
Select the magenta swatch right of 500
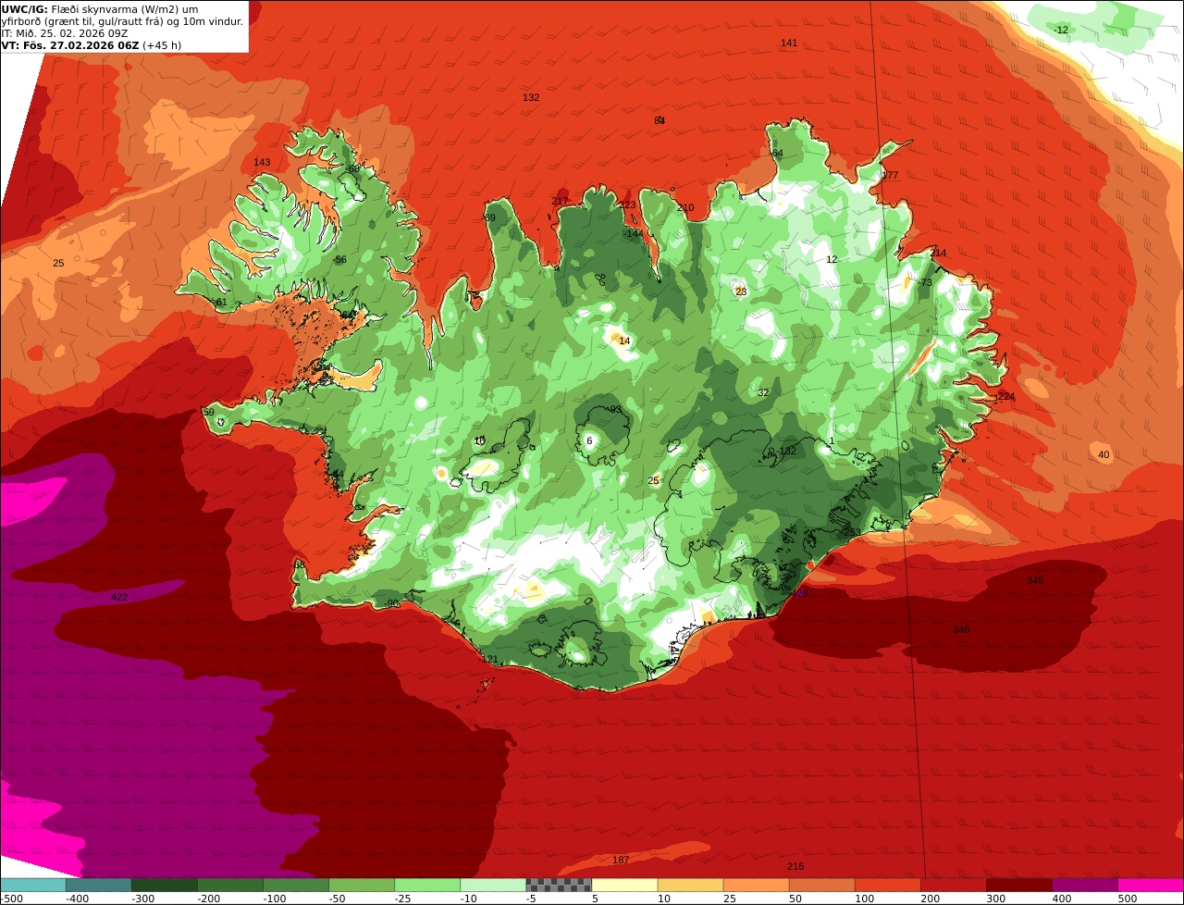[x=1150, y=885]
